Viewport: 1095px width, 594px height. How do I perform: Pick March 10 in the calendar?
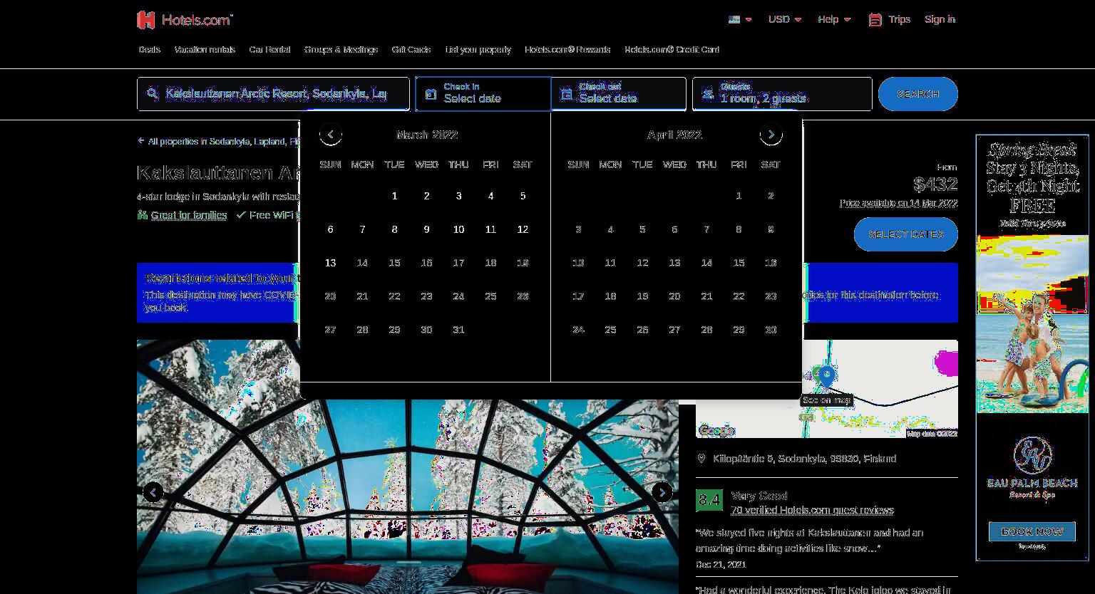458,229
